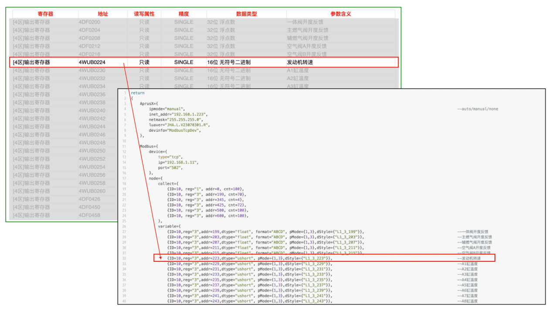Select the address cell 4DF0458

point(89,215)
